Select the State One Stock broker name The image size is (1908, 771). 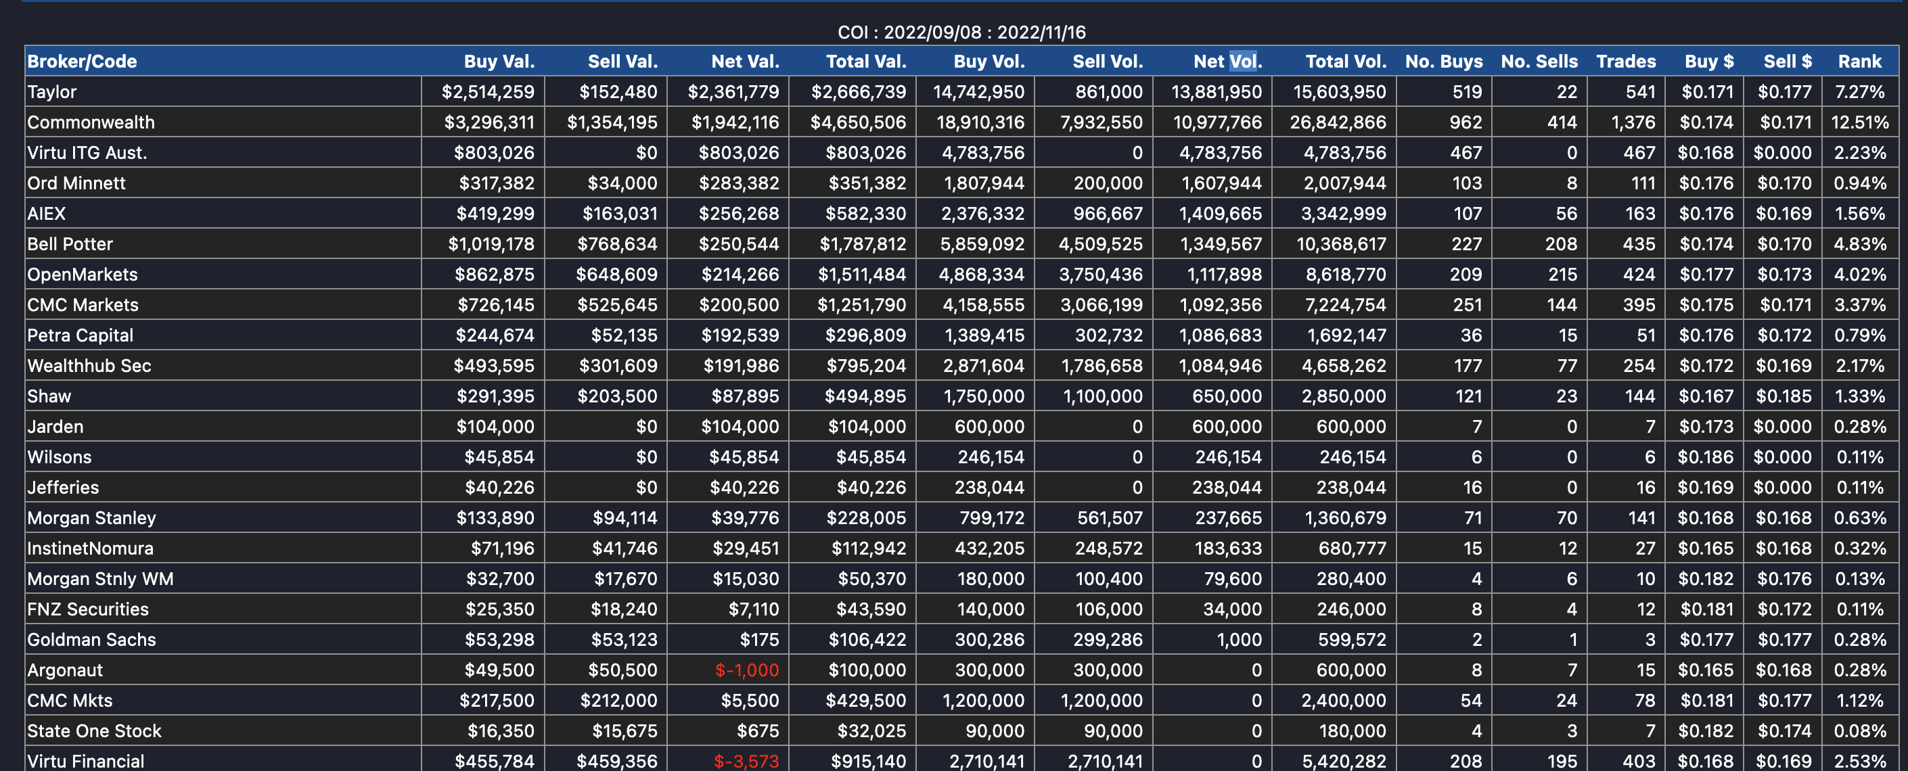point(94,730)
